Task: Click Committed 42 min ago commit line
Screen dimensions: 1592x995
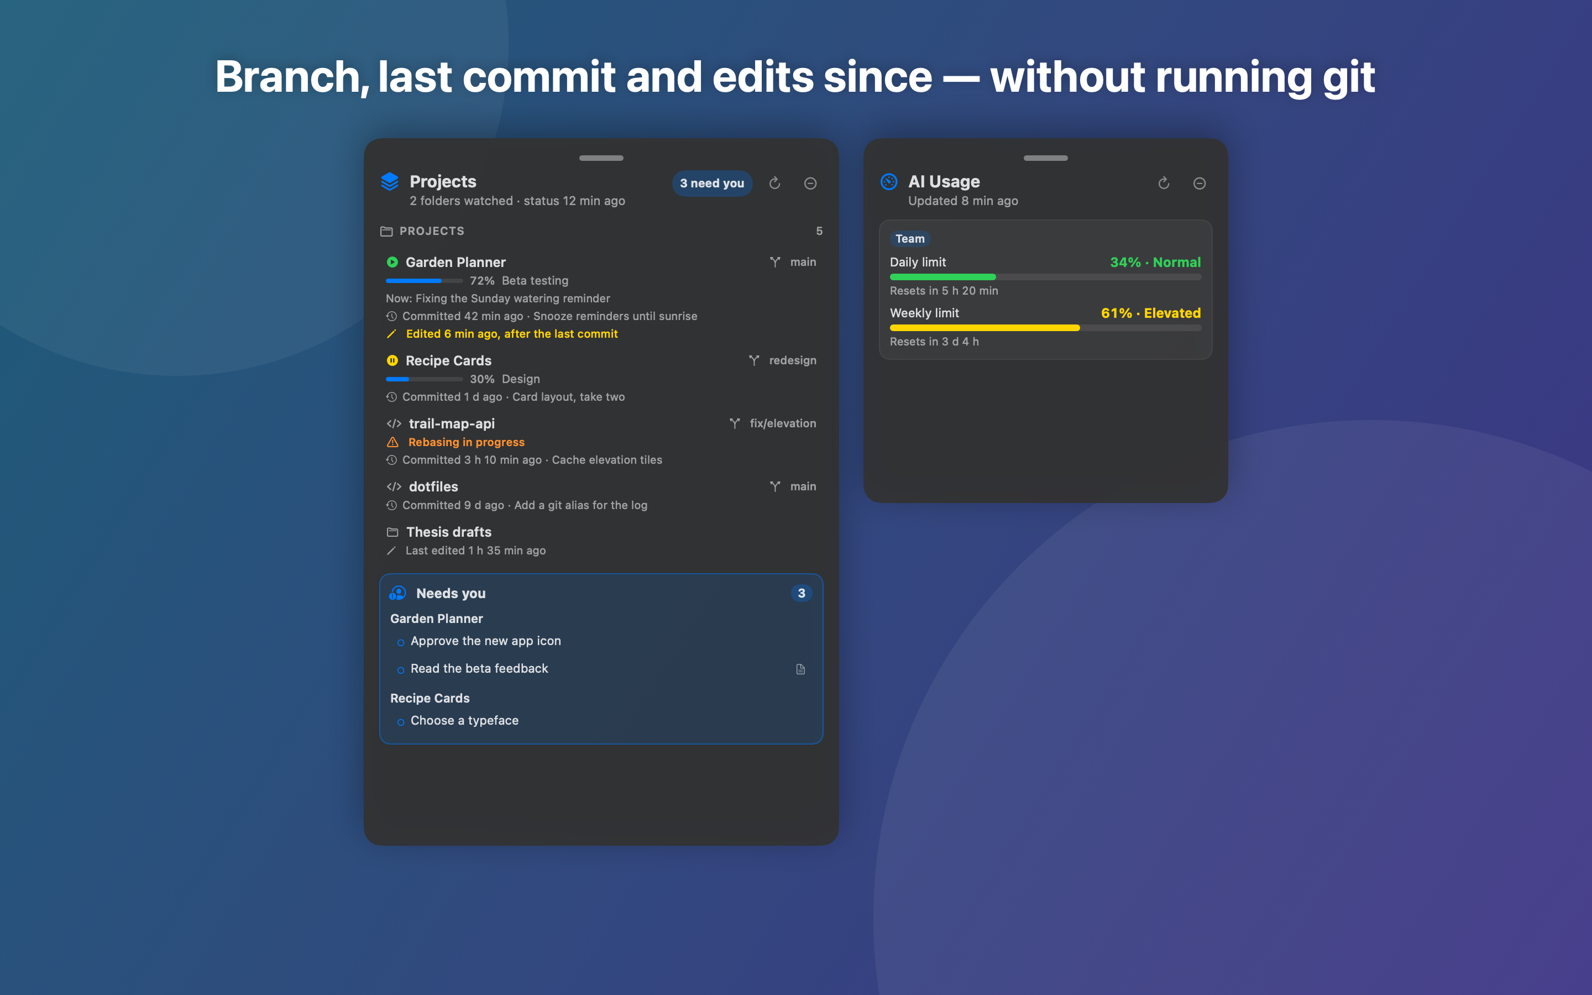Action: [549, 316]
